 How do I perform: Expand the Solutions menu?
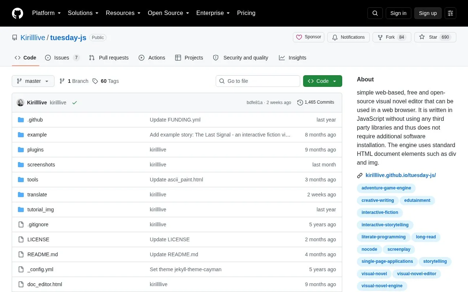[83, 13]
